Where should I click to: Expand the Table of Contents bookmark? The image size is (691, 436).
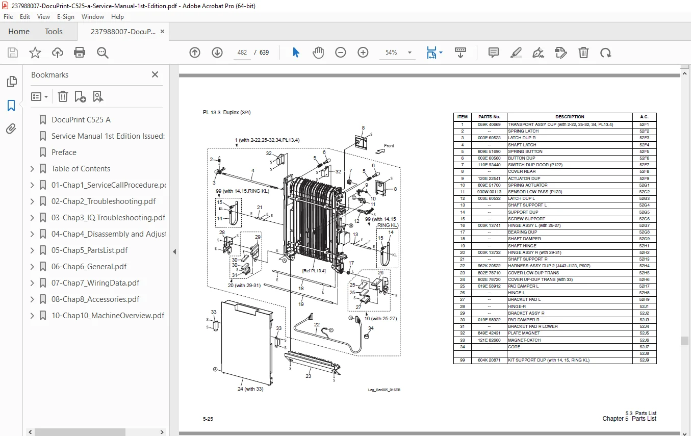32,169
